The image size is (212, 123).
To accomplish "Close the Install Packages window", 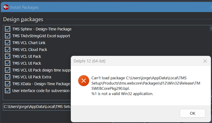I will click(x=211, y=7).
